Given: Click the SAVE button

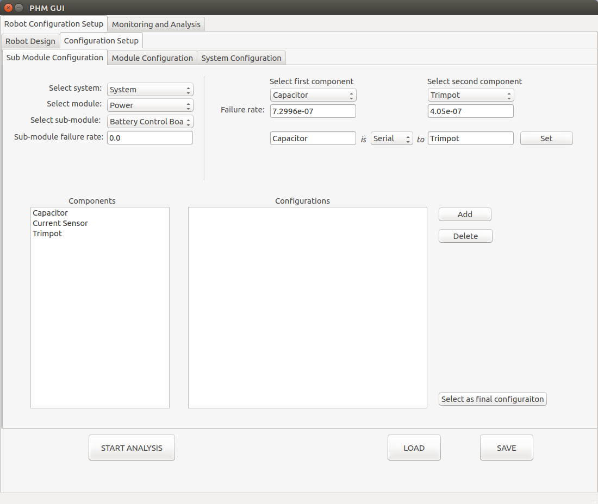Looking at the screenshot, I should pos(507,448).
